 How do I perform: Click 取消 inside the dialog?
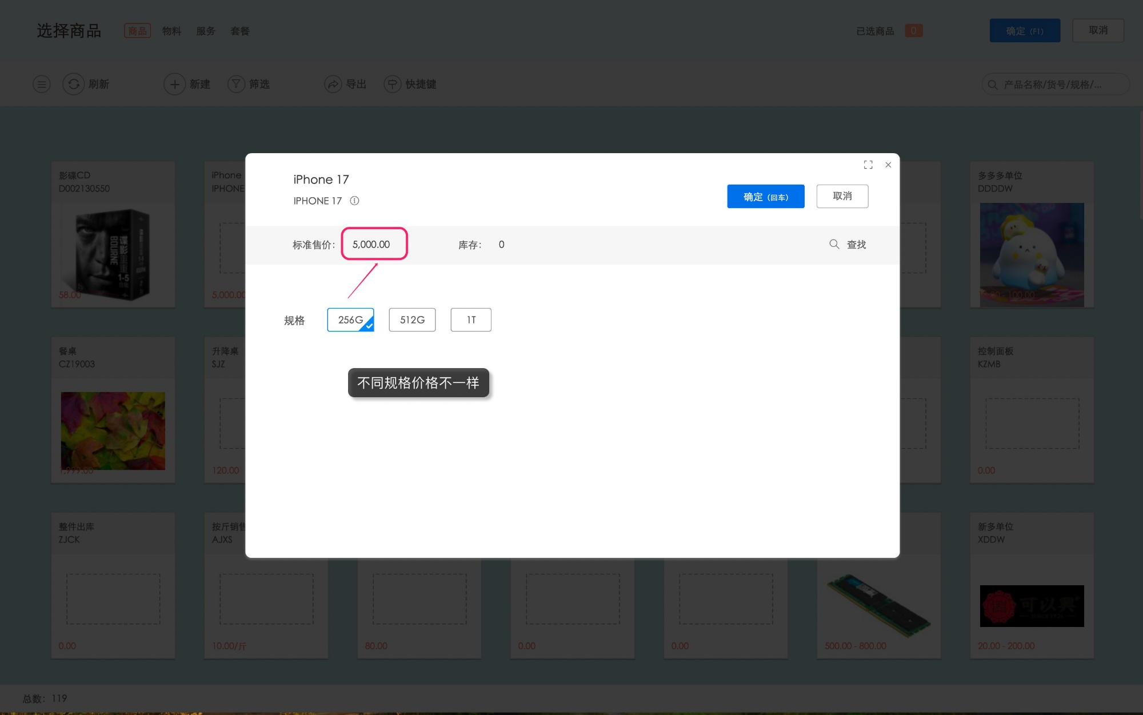pyautogui.click(x=842, y=196)
